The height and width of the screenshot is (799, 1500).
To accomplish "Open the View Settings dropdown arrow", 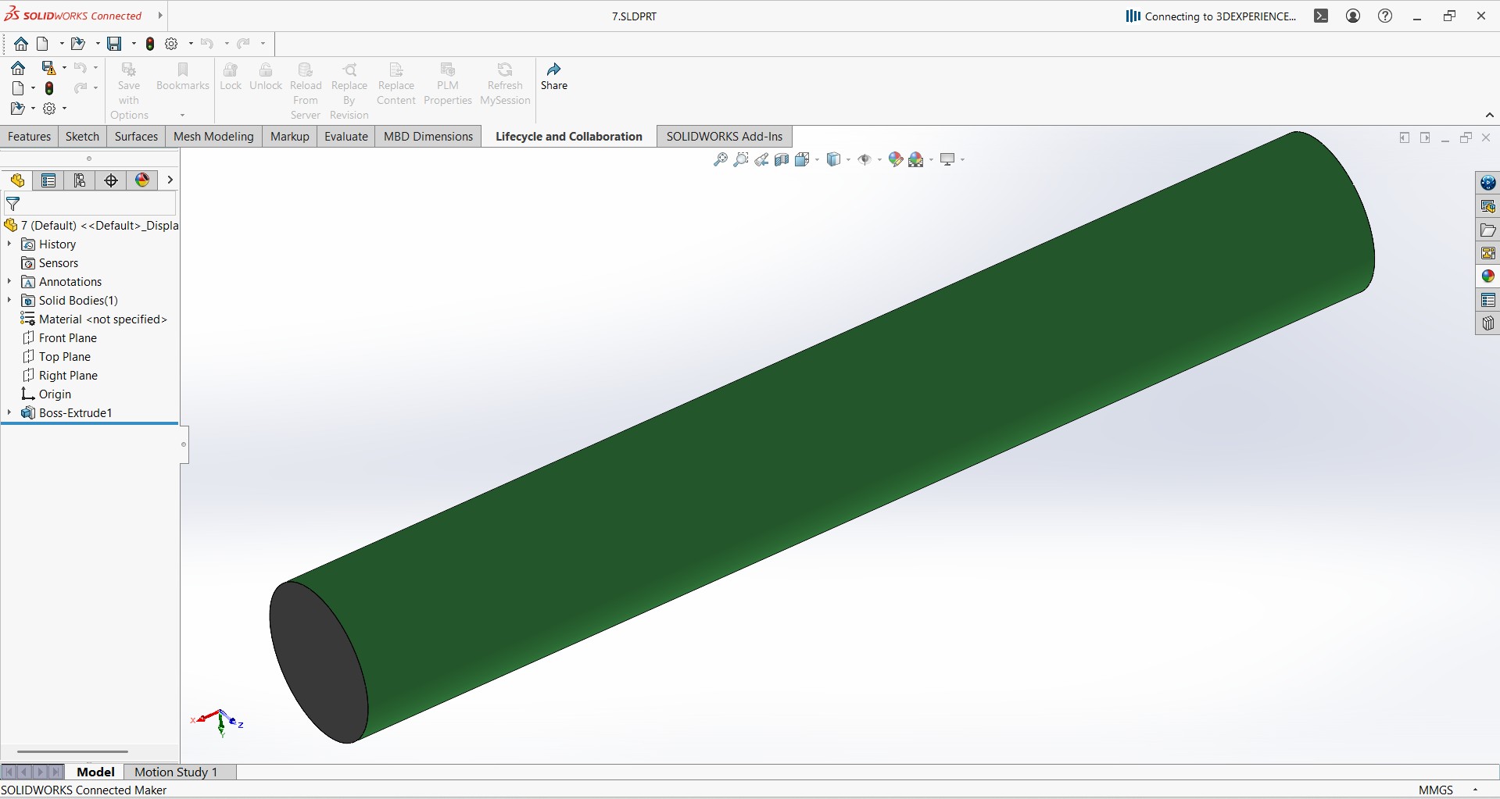I will click(962, 159).
